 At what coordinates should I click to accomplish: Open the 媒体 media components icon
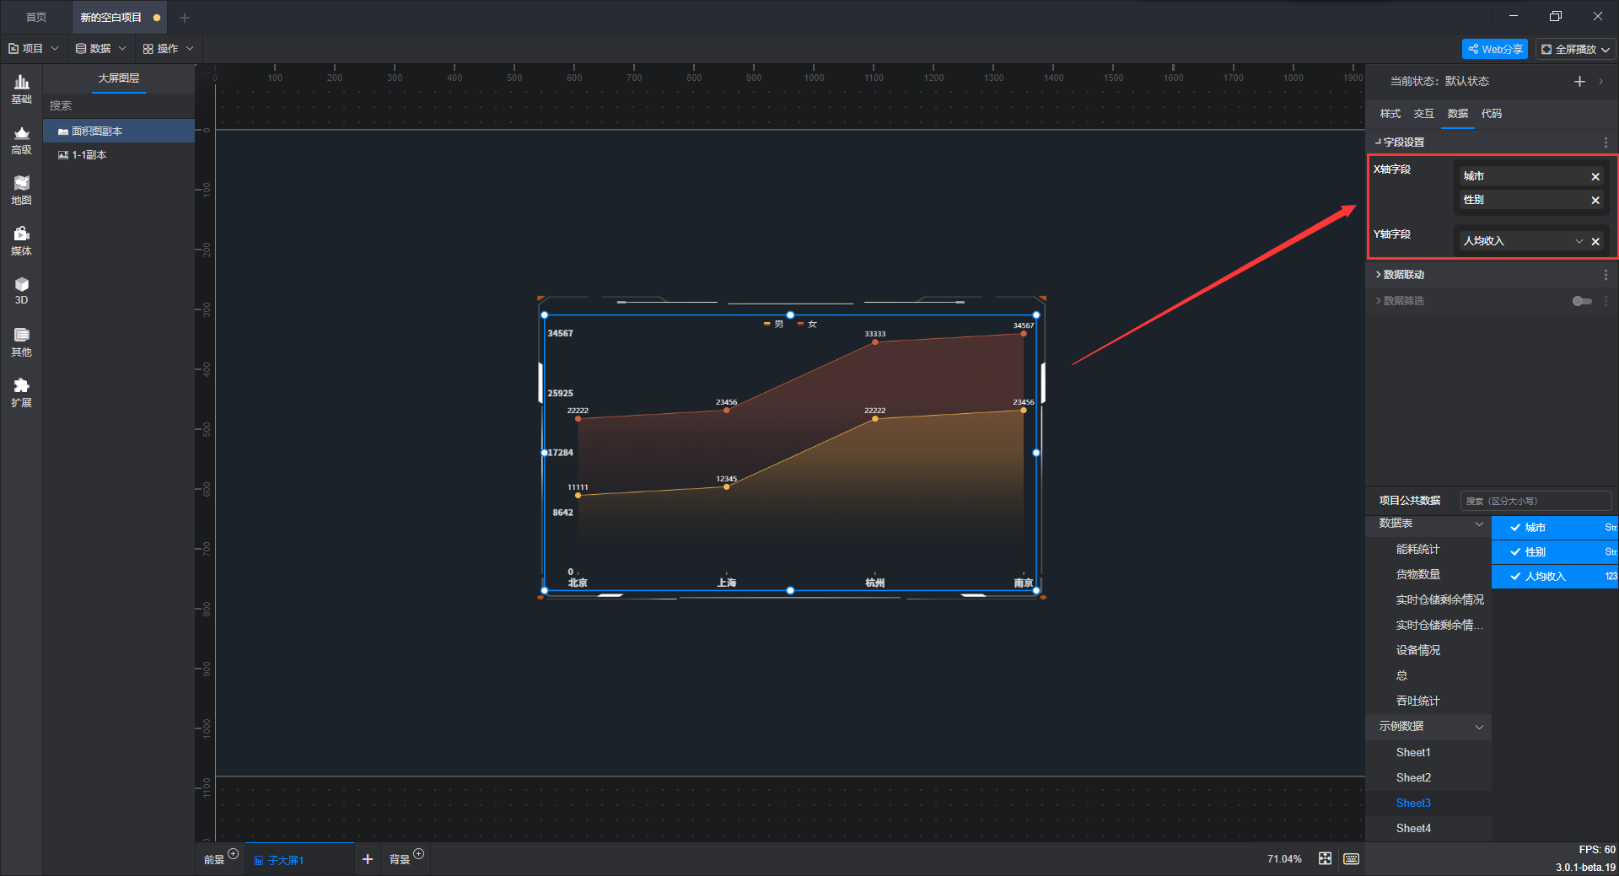[x=21, y=241]
